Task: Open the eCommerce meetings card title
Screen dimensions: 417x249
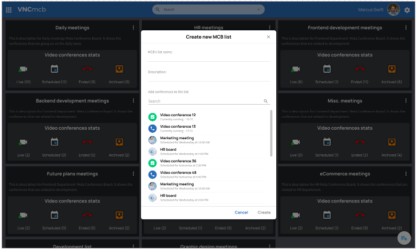Action: coord(345,174)
